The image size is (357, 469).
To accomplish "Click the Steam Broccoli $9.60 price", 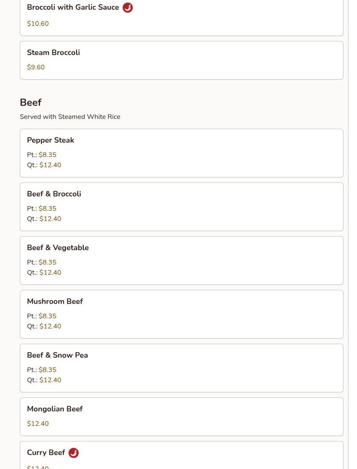I will click(36, 67).
